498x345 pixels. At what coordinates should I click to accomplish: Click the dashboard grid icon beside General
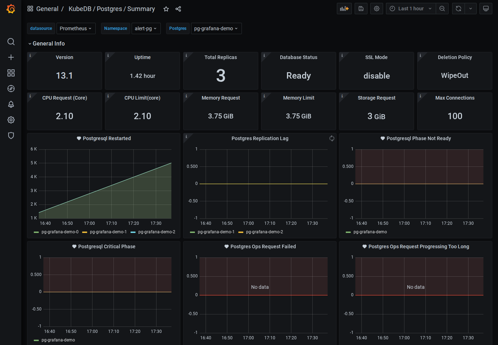(x=30, y=9)
